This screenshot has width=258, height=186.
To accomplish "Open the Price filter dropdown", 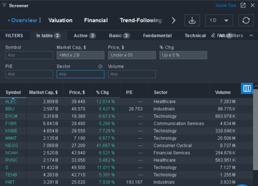I will click(132, 55).
